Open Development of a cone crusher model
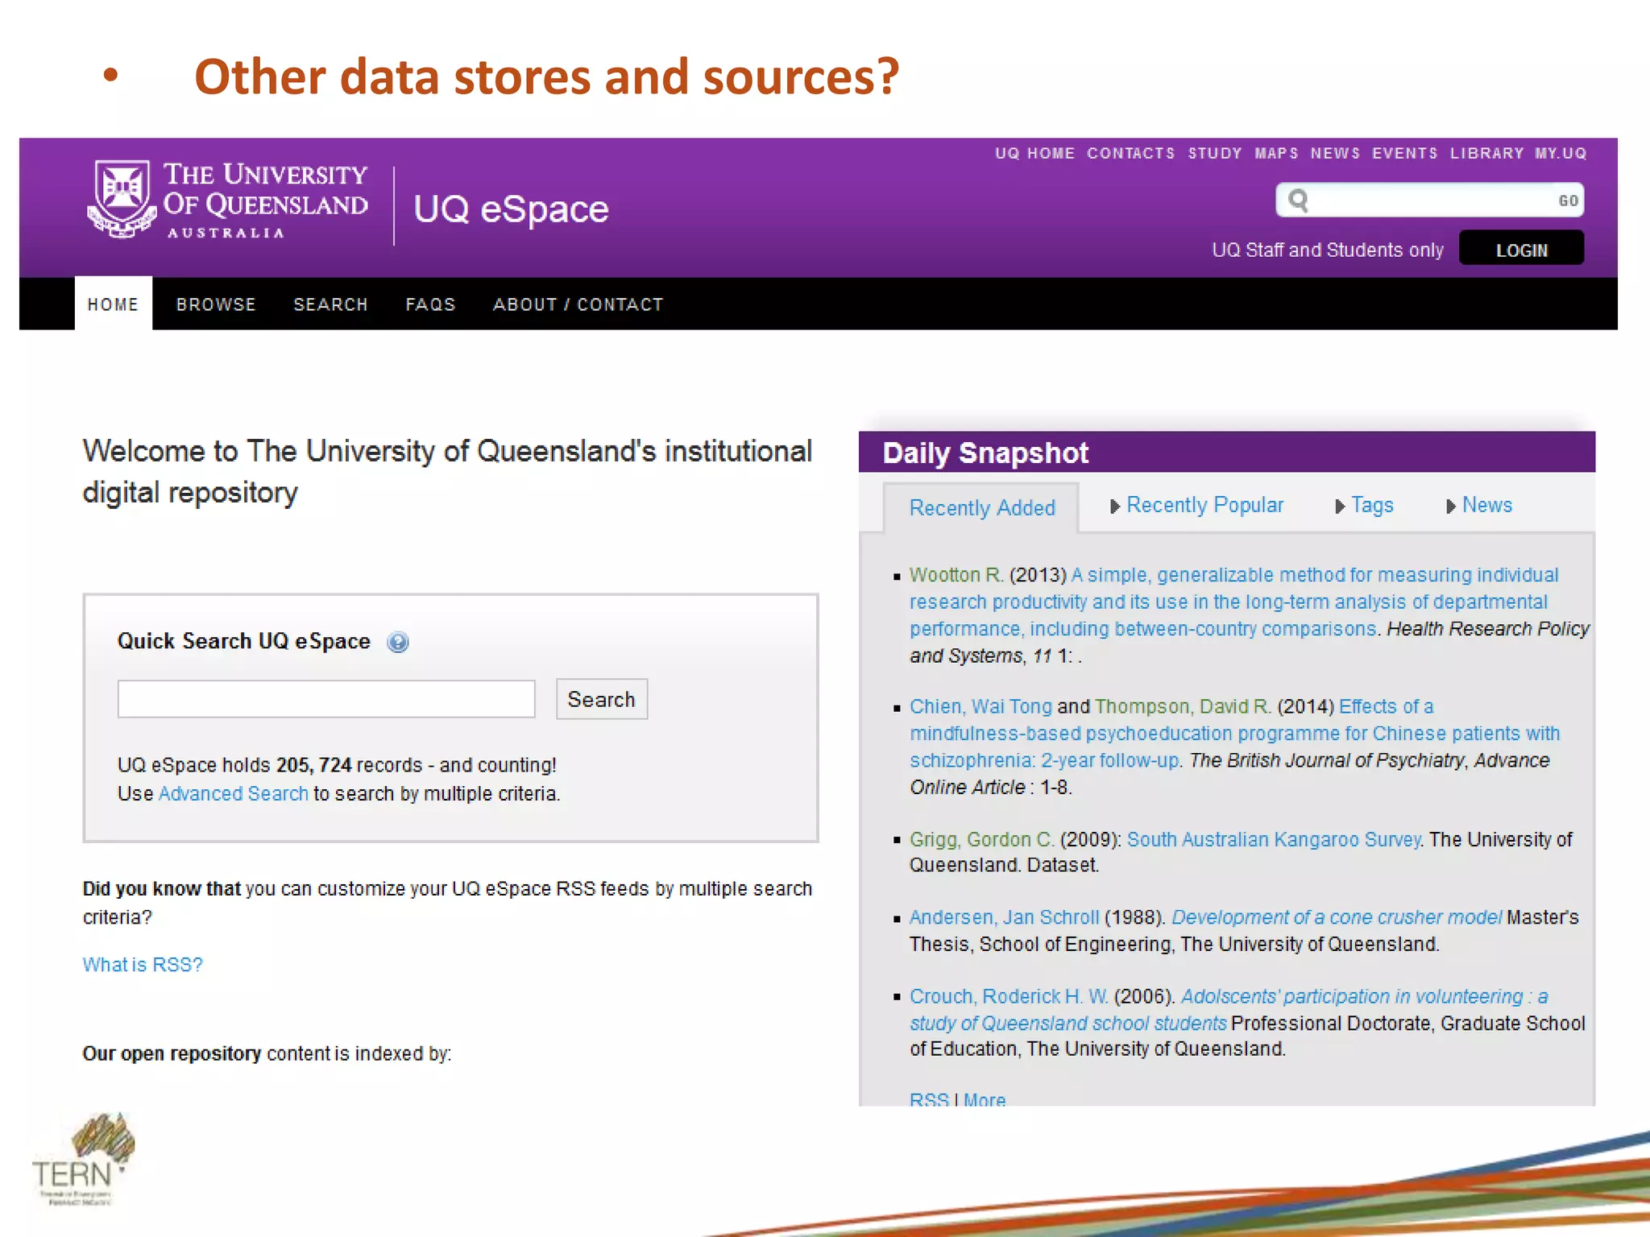The width and height of the screenshot is (1650, 1237). [x=1336, y=917]
